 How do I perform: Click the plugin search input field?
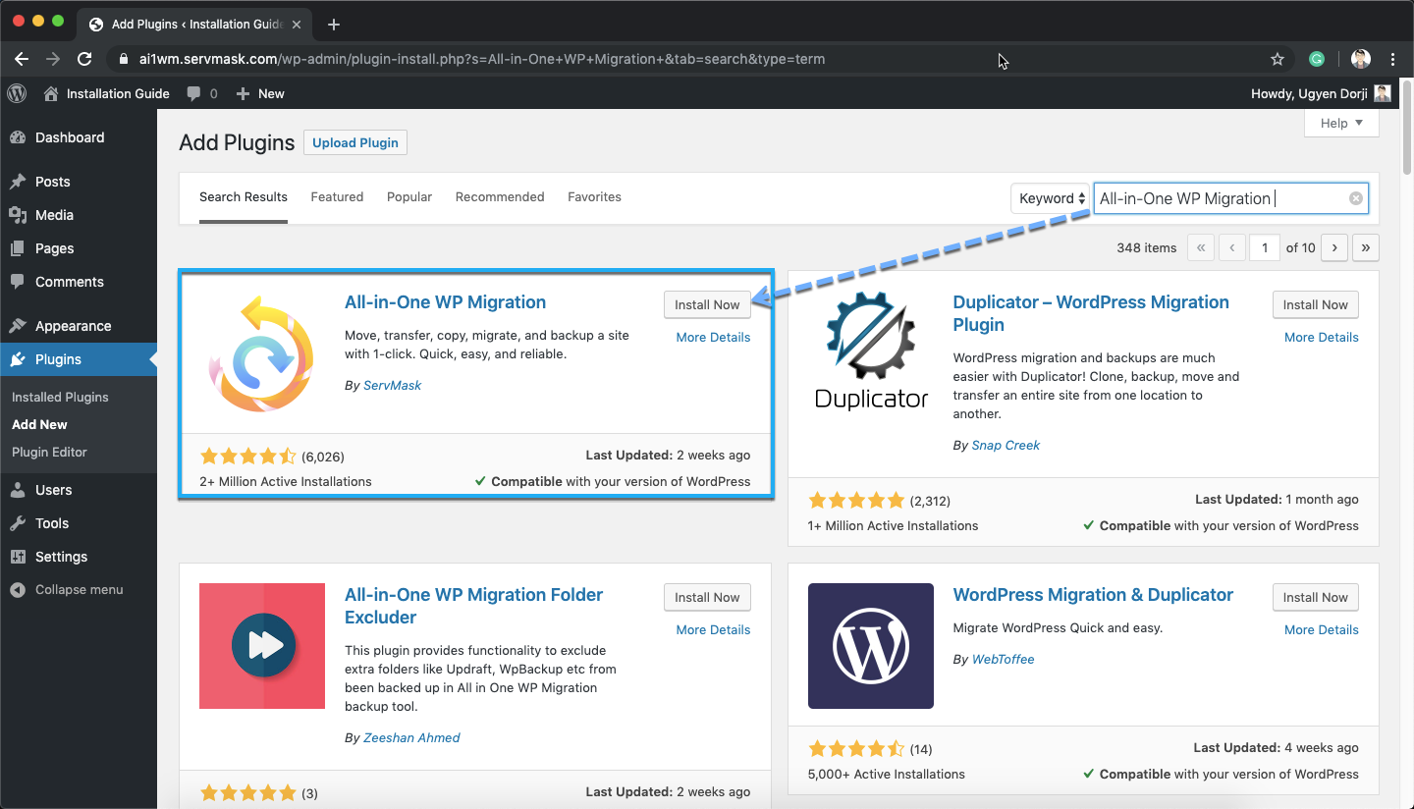[1218, 198]
